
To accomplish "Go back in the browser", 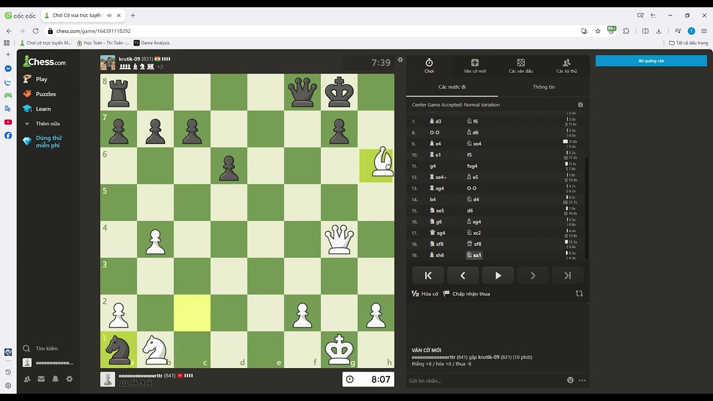I will [9, 31].
